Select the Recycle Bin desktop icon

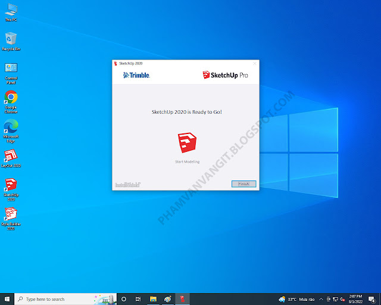tap(11, 41)
